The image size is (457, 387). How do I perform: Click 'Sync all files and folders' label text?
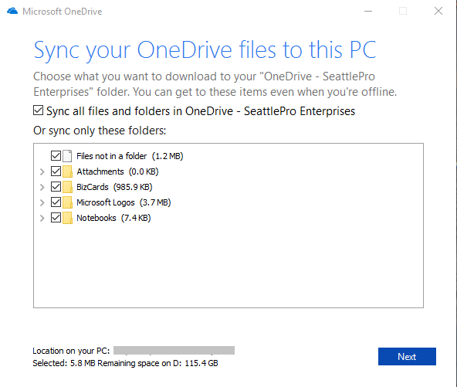[x=201, y=111]
